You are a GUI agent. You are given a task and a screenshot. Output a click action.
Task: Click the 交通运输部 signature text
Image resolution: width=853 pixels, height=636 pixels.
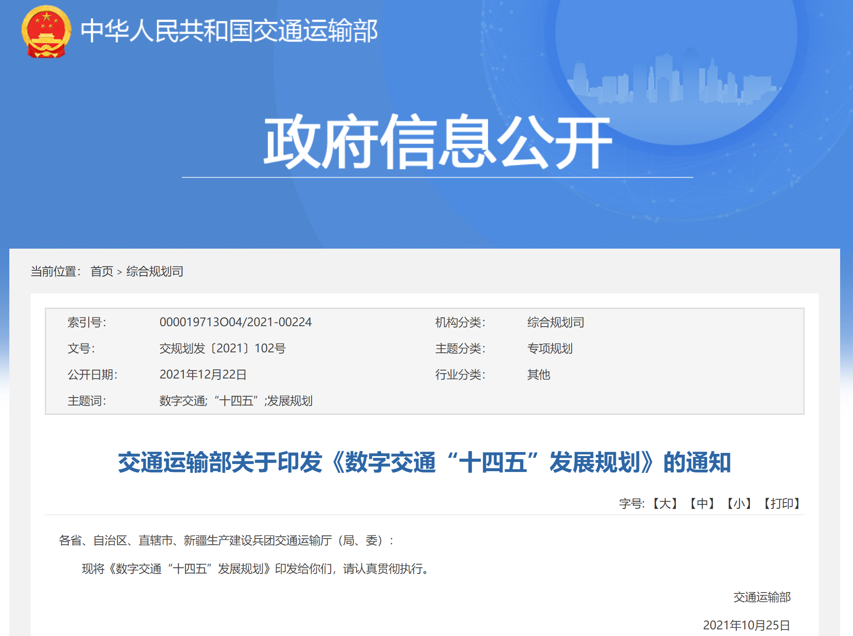pyautogui.click(x=762, y=597)
